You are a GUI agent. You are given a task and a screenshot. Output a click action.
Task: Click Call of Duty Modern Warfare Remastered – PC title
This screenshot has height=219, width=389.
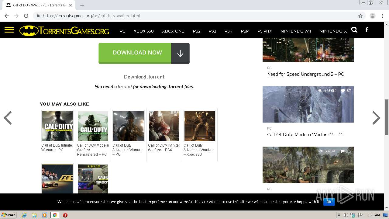click(x=93, y=150)
